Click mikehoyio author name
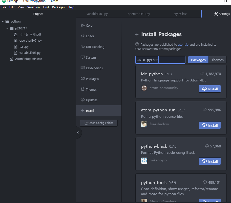The width and height of the screenshot is (231, 203). pos(158,160)
